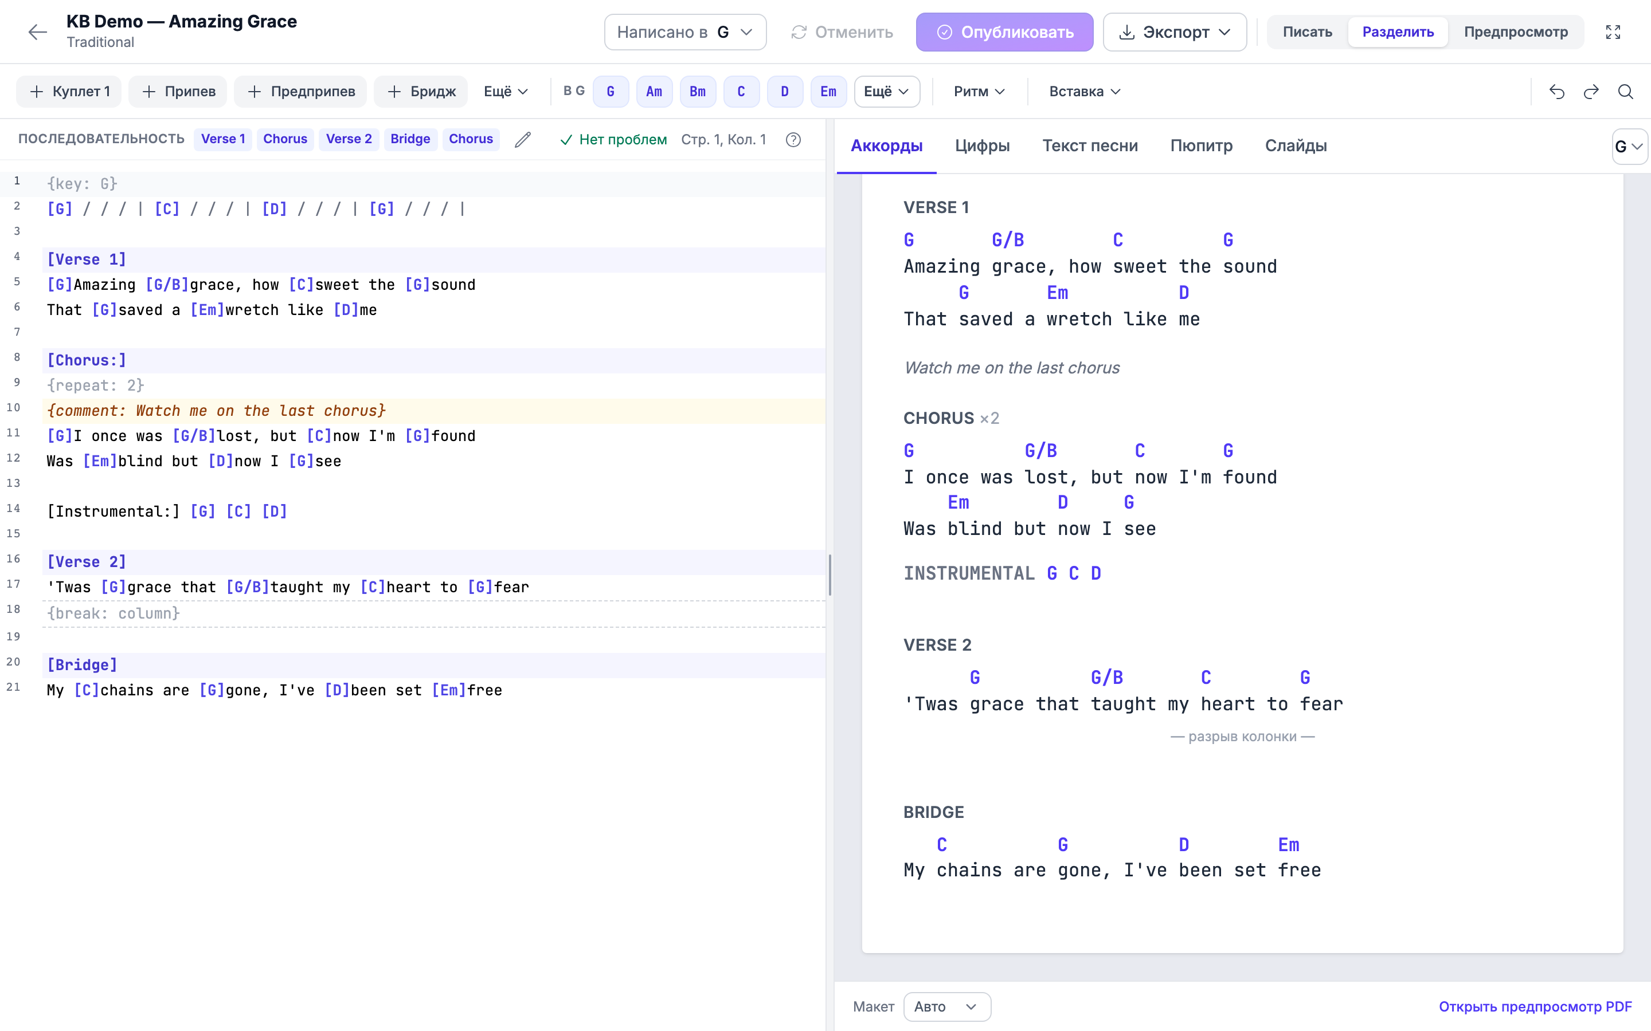Click the Опубликовать button
The width and height of the screenshot is (1651, 1031).
[1004, 32]
